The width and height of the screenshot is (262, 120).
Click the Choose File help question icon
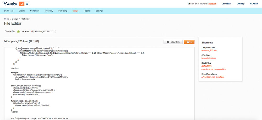(x=18, y=31)
